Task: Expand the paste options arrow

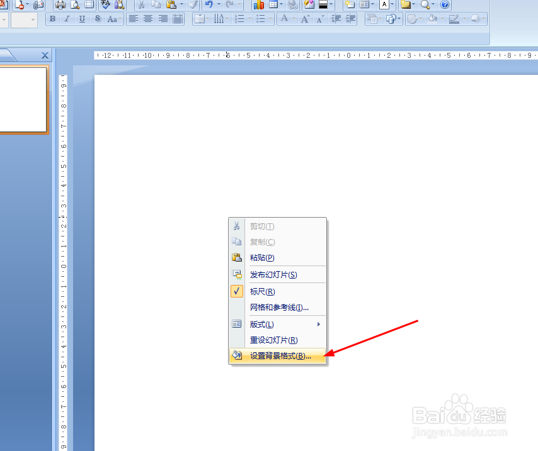Action: coord(182,4)
